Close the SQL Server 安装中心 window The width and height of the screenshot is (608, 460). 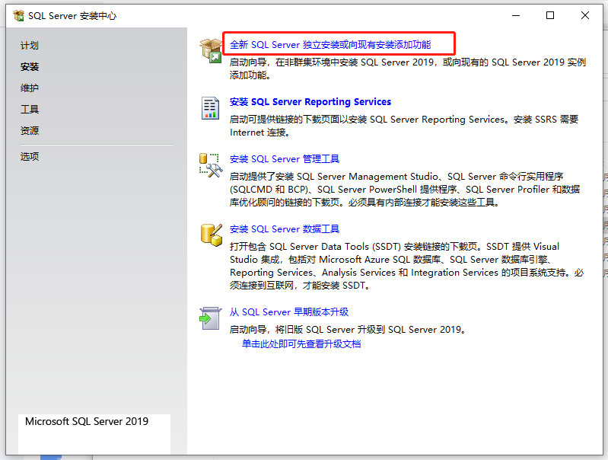(x=584, y=15)
